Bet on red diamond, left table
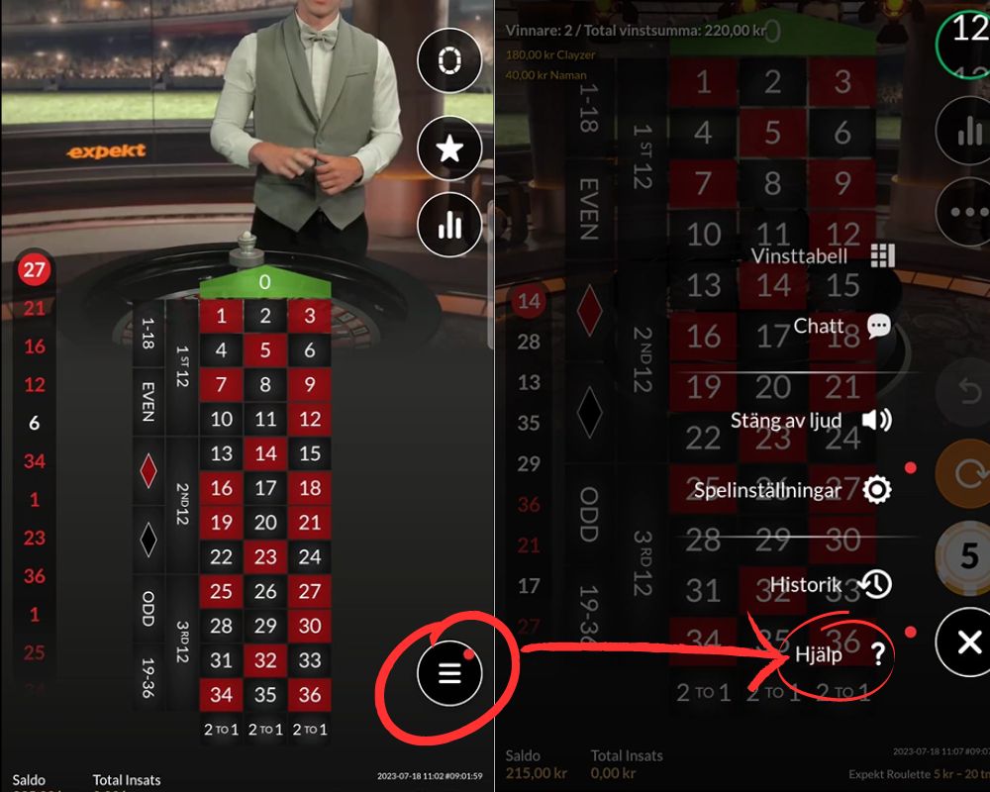 click(148, 470)
